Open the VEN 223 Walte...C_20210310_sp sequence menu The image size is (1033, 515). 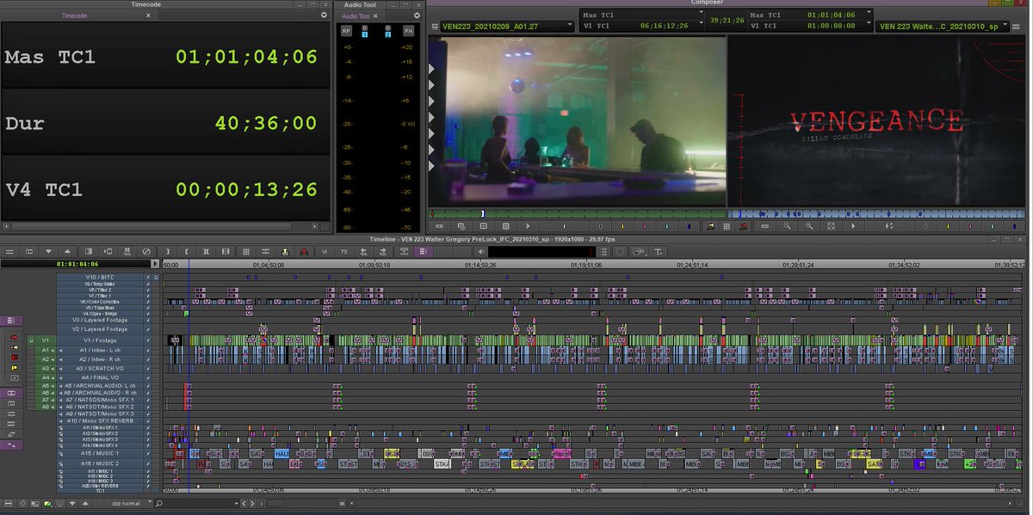pyautogui.click(x=938, y=24)
